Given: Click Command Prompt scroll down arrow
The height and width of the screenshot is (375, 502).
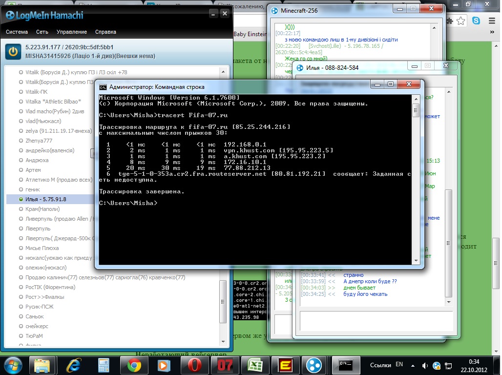Looking at the screenshot, I should pos(416,261).
